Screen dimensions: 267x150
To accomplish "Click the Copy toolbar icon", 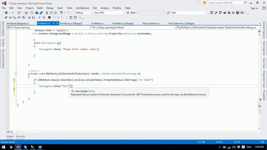I will pyautogui.click(x=51, y=13).
